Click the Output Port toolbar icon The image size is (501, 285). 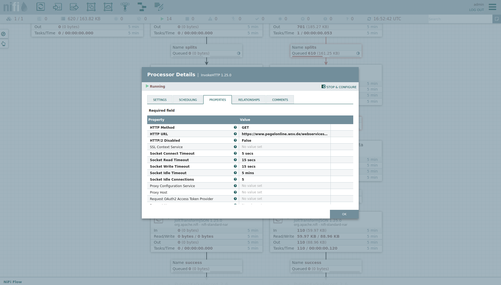(74, 6)
